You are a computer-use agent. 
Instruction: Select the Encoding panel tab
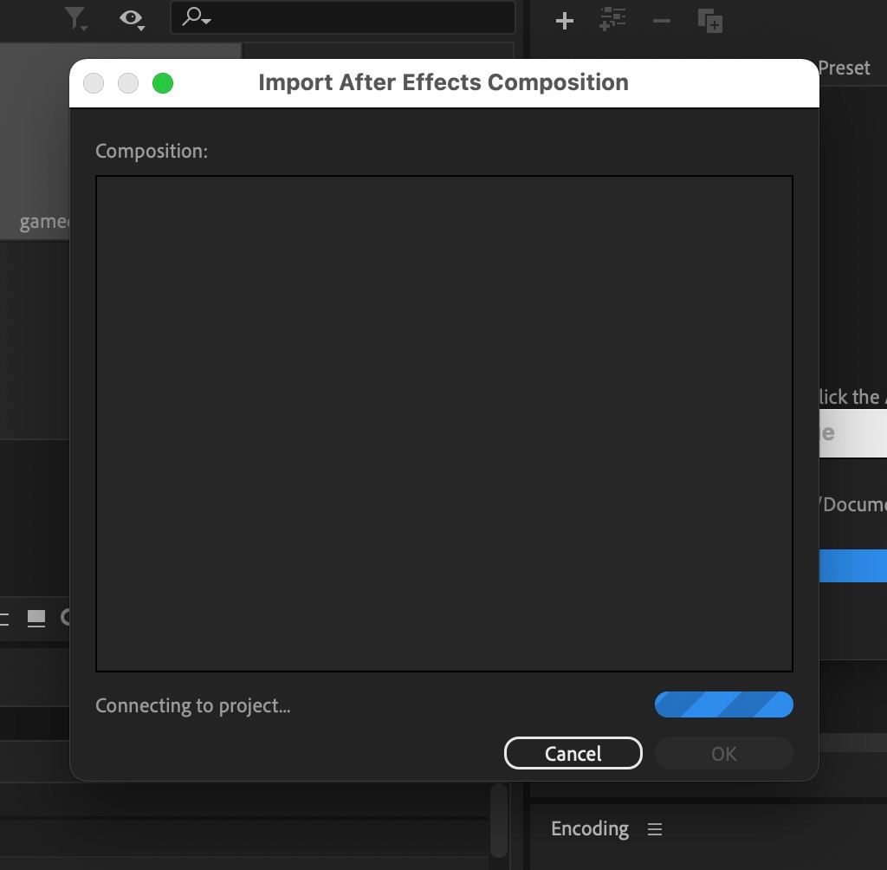589,828
